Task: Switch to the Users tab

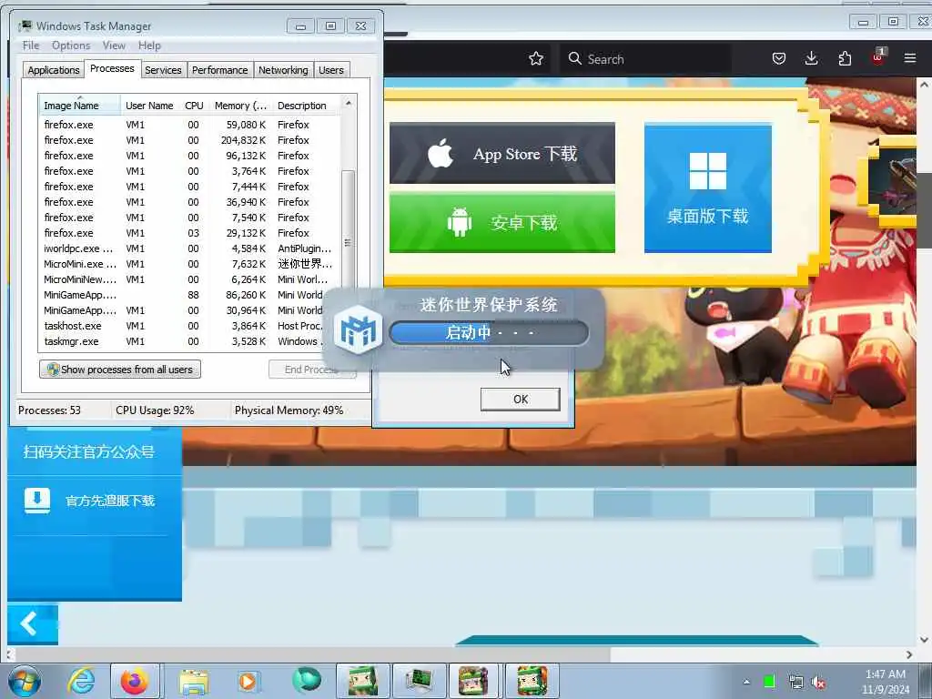Action: click(331, 70)
